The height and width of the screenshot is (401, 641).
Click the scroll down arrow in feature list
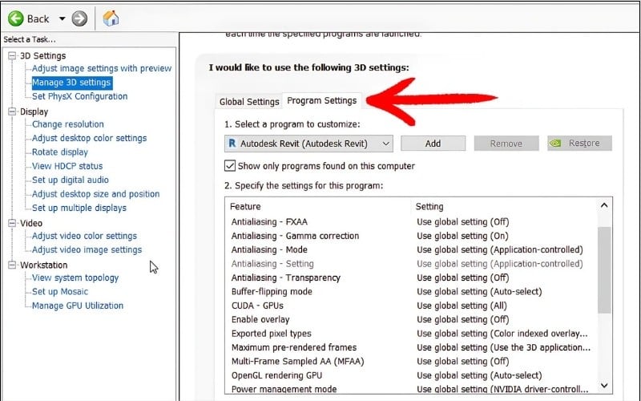click(604, 386)
